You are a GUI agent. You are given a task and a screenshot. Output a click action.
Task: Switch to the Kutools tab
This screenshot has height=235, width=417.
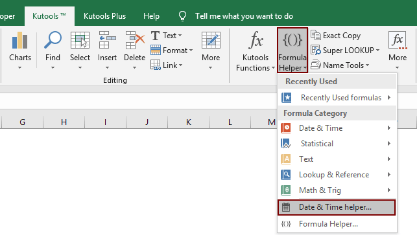[49, 16]
